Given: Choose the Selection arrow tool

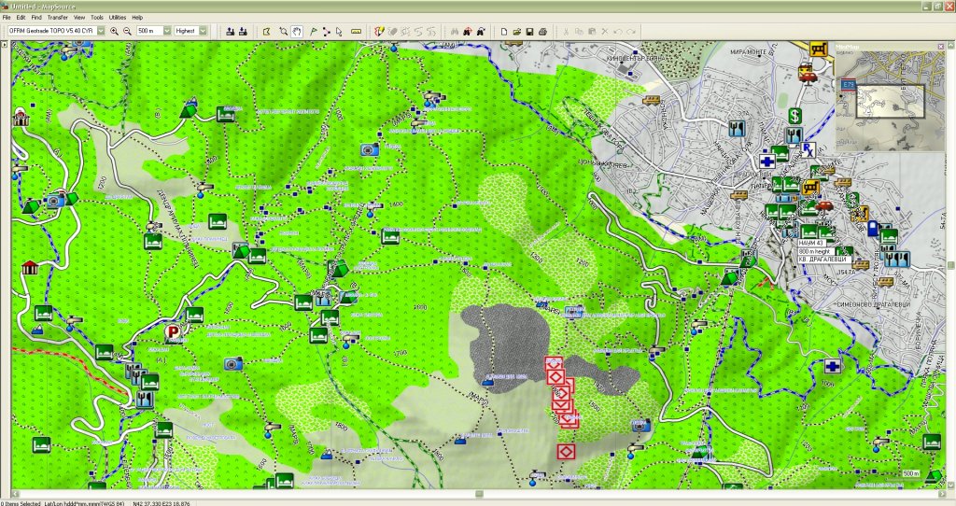Looking at the screenshot, I should tap(339, 31).
